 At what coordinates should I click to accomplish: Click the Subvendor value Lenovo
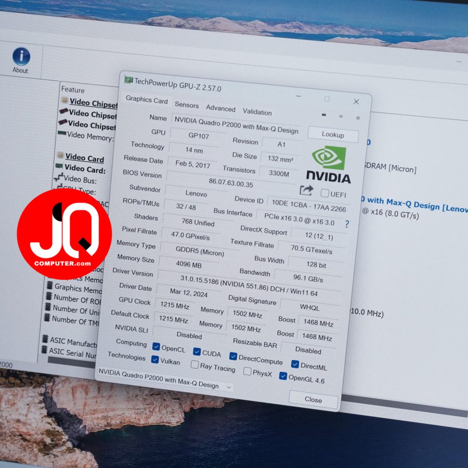[x=196, y=193]
